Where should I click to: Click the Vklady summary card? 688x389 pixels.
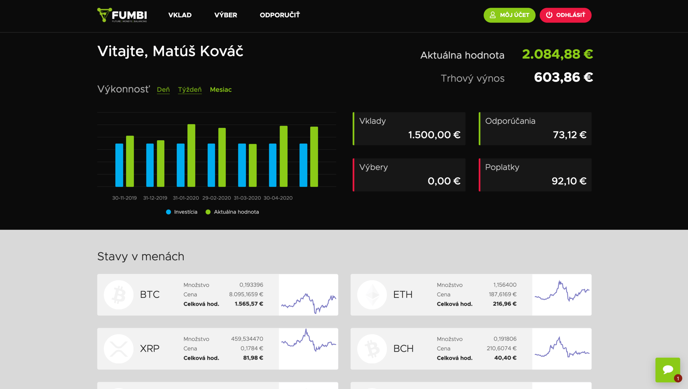coord(409,129)
